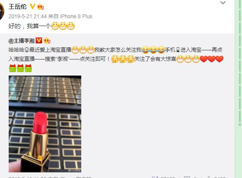Click the repost icon under the quoted post
Image resolution: width=242 pixels, height=178 pixels.
tap(155, 177)
